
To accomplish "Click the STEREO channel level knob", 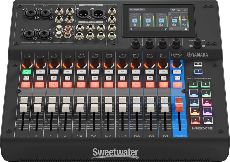I will [x=177, y=61].
